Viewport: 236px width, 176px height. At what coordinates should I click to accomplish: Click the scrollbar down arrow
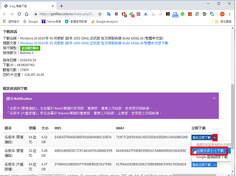tap(233, 172)
